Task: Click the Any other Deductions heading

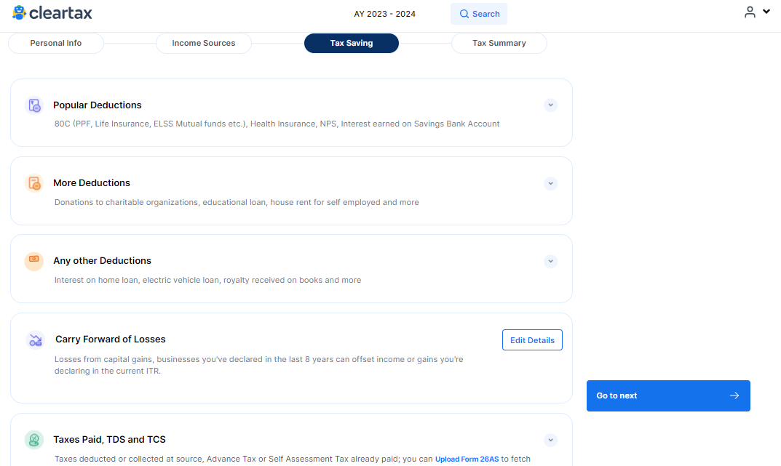Action: coord(102,260)
